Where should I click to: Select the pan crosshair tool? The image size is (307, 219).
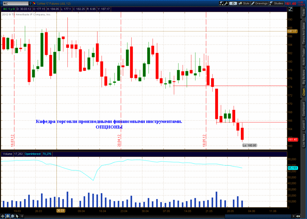click(2, 216)
